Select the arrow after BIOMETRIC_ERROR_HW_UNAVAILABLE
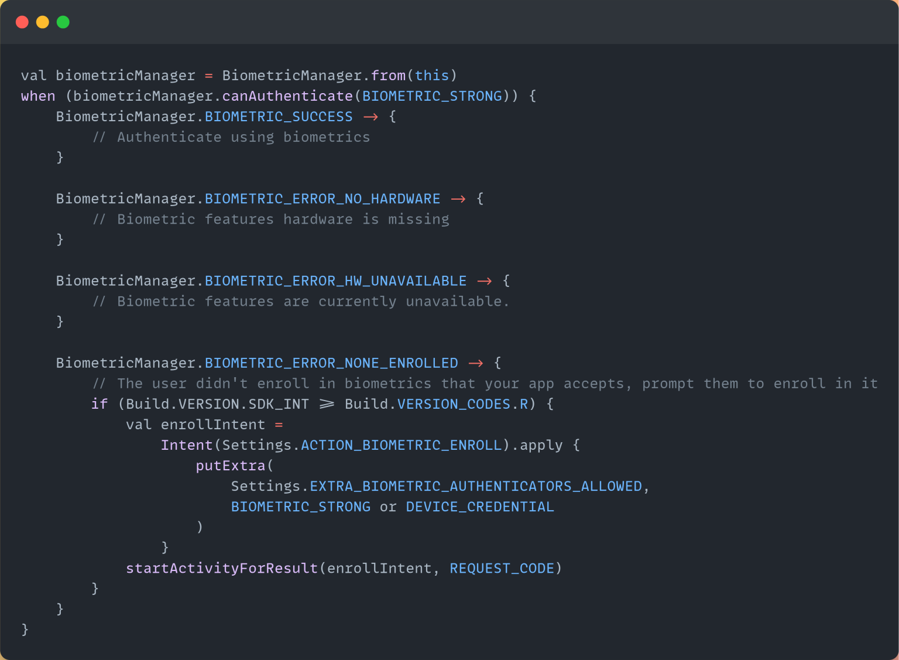The image size is (899, 660). point(485,280)
